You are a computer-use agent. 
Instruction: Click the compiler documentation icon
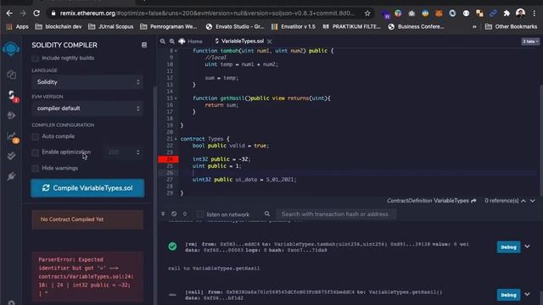[x=144, y=45]
